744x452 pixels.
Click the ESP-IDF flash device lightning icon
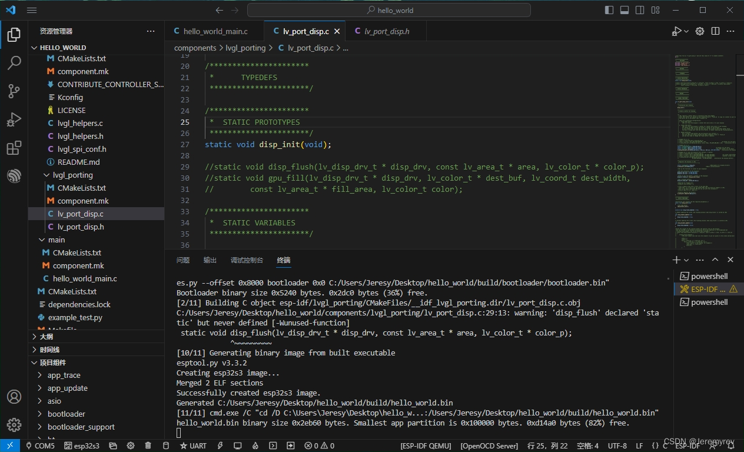[x=220, y=446]
